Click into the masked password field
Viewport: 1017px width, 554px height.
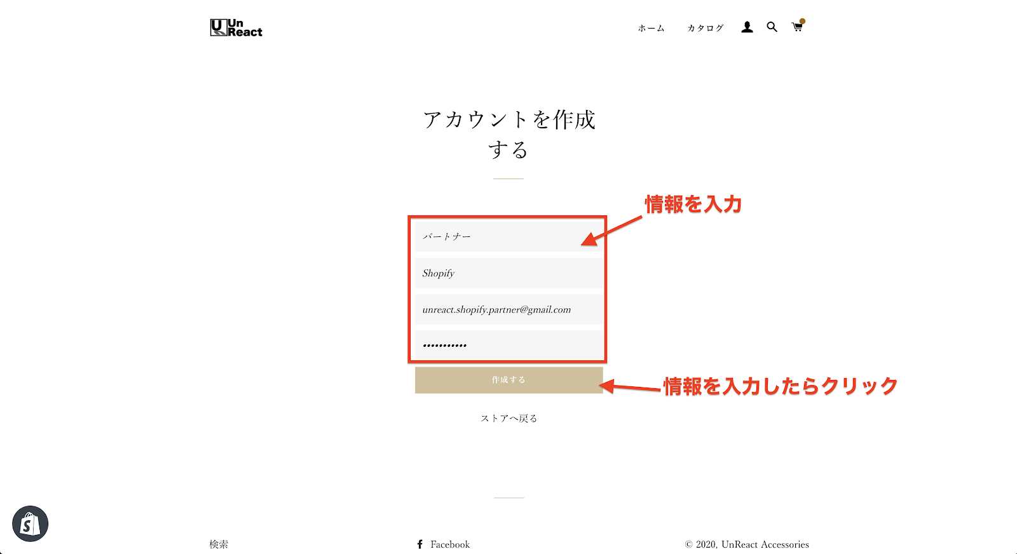[508, 345]
